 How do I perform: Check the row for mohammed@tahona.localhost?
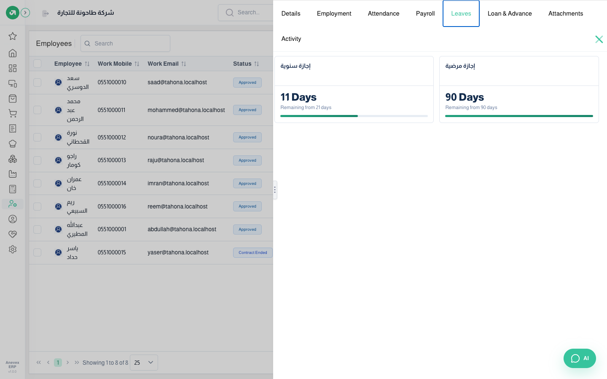click(38, 110)
